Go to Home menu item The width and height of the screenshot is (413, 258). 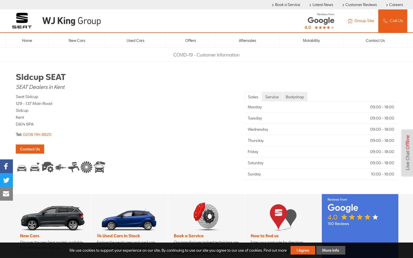[27, 40]
